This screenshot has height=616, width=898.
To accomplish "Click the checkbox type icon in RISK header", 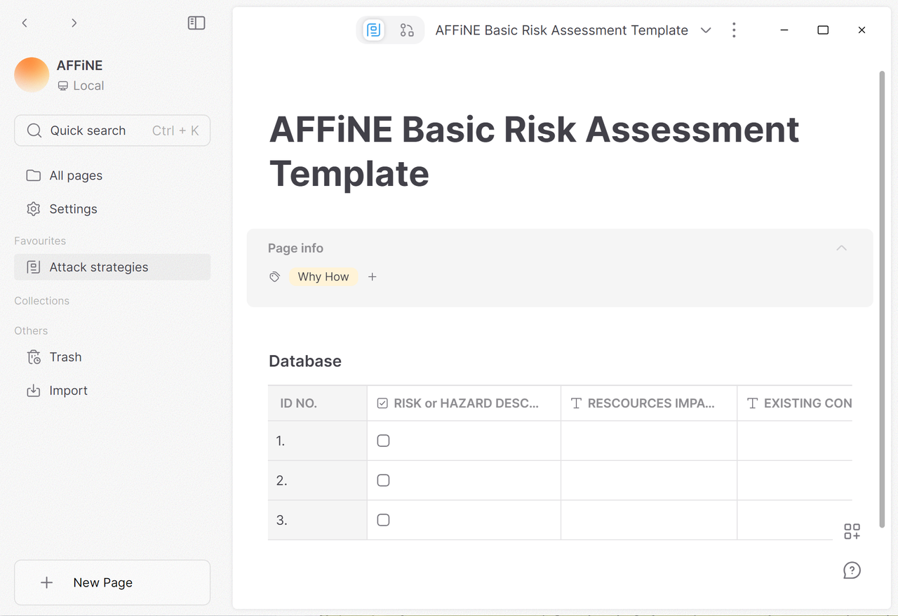I will (x=382, y=403).
